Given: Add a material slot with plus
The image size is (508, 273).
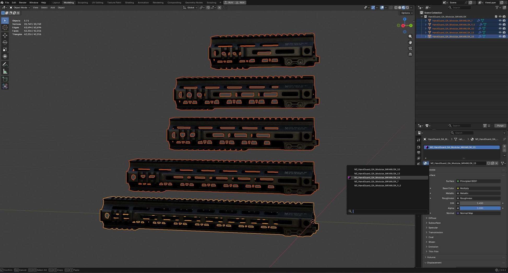Looking at the screenshot, I should point(504,146).
